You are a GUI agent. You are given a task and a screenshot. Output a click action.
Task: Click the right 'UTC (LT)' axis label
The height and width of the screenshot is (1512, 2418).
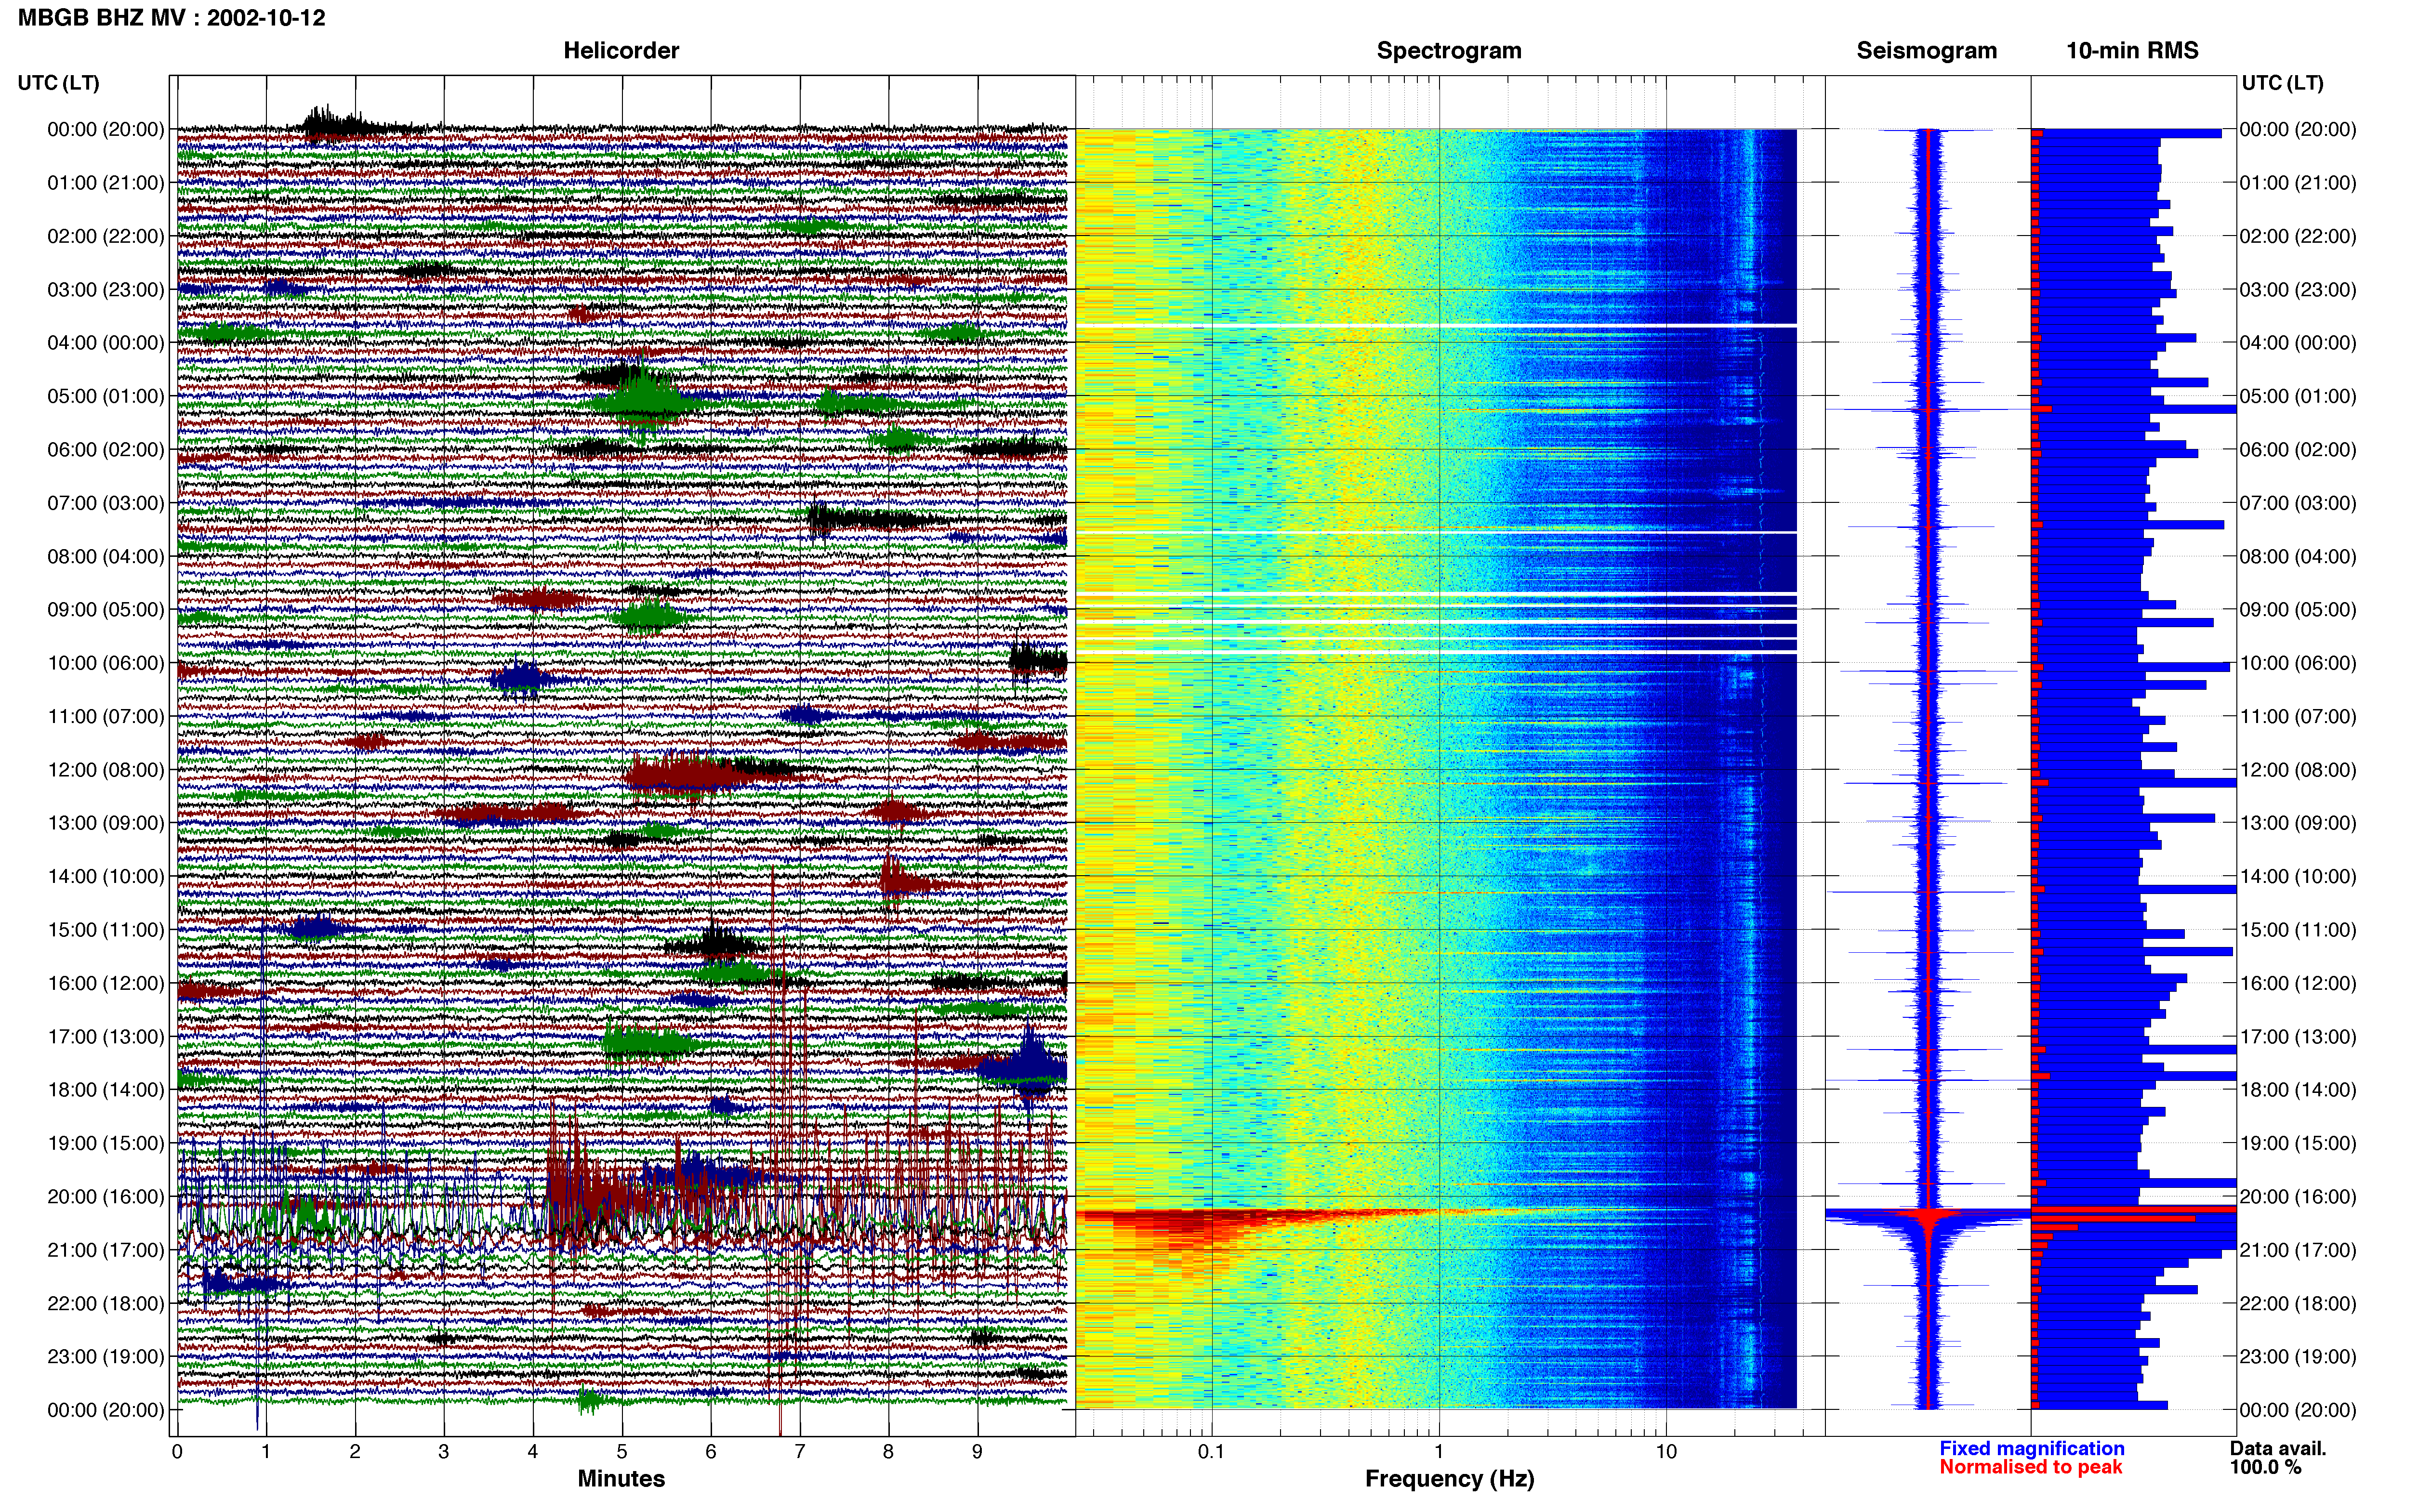[x=2283, y=83]
